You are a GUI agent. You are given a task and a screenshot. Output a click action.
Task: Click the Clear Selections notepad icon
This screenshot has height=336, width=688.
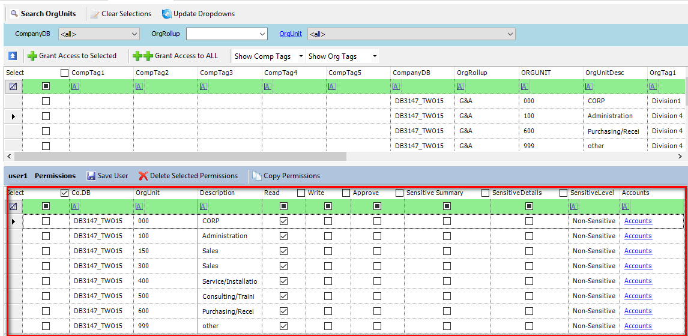click(x=95, y=14)
